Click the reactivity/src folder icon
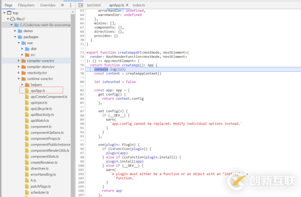The image size is (301, 197). (x=24, y=73)
